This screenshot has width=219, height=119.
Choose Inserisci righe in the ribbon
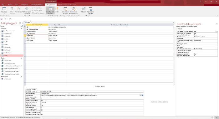[37, 8]
